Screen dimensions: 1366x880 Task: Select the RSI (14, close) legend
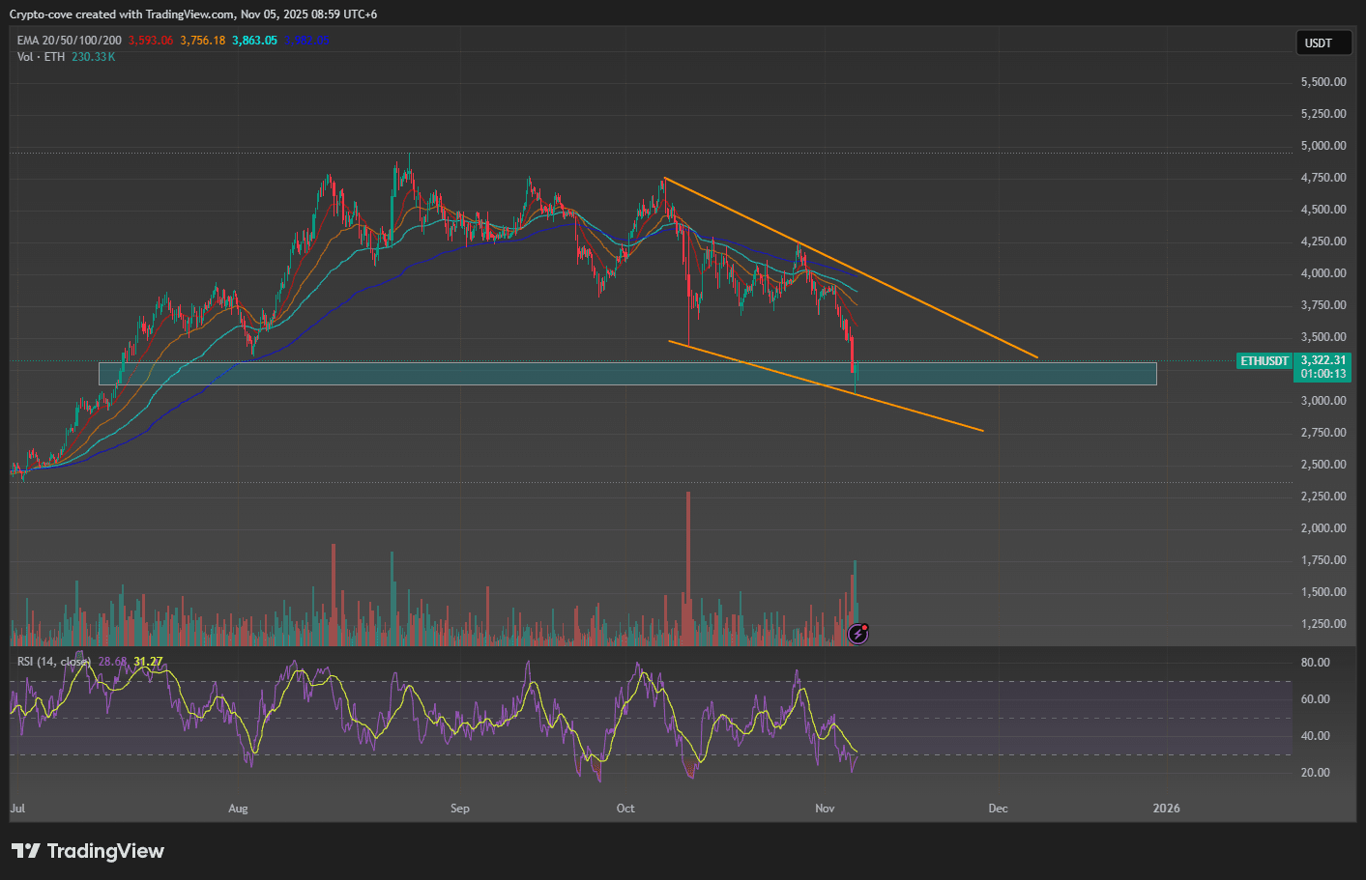click(x=54, y=662)
